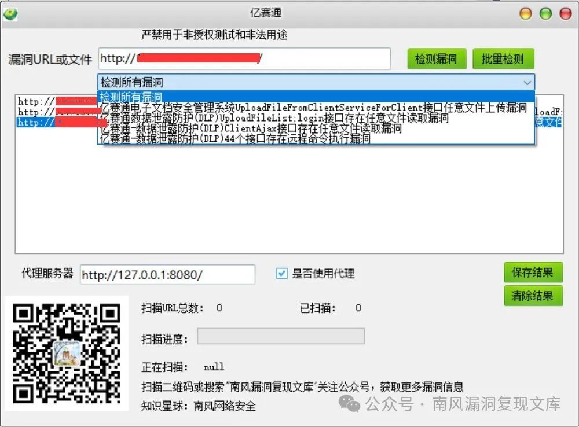Click the 检测漏洞 button
Image resolution: width=579 pixels, height=427 pixels.
tap(437, 58)
